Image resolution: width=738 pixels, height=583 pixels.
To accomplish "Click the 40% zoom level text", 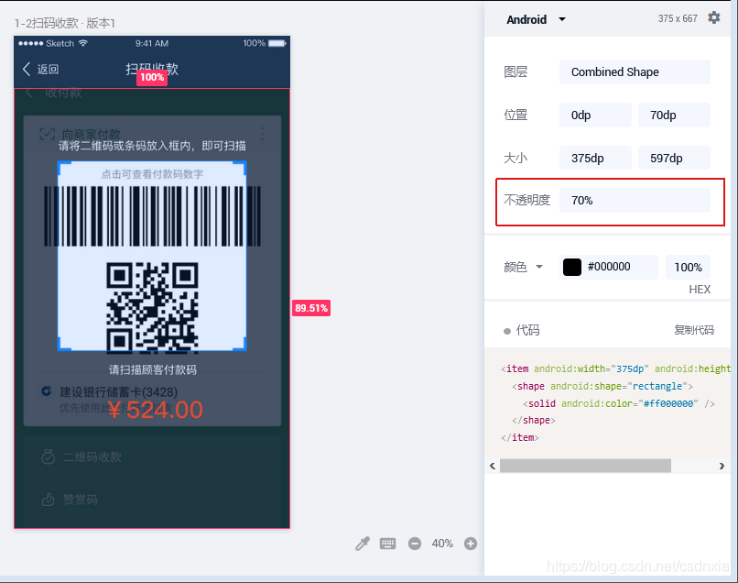I will point(442,544).
